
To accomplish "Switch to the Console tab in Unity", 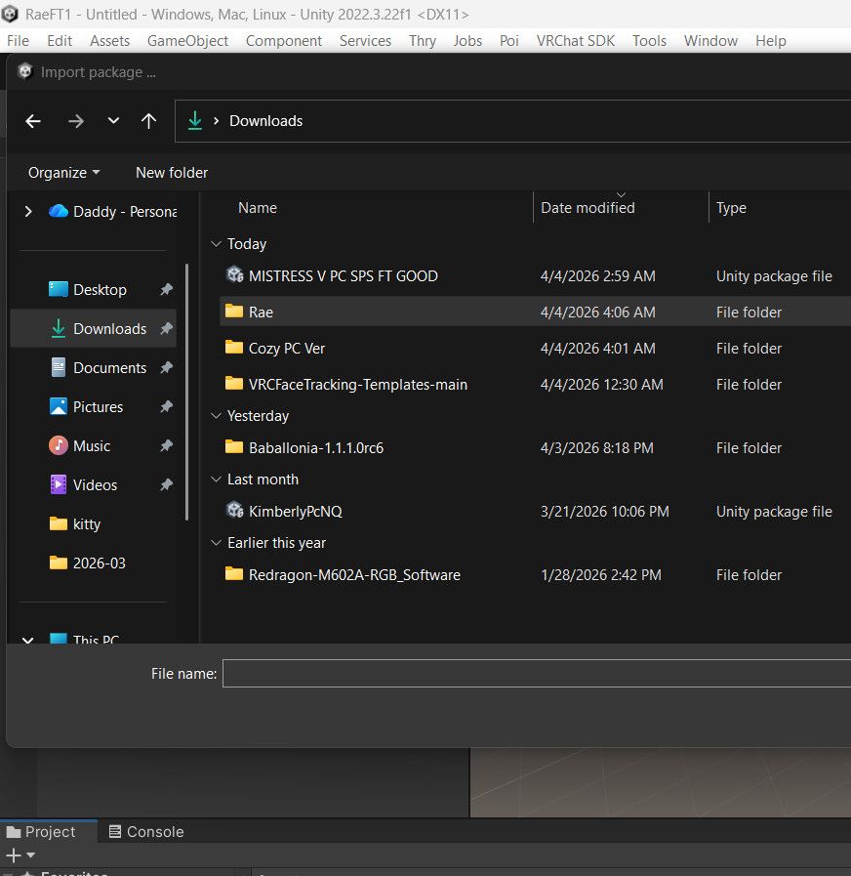I will [x=145, y=831].
